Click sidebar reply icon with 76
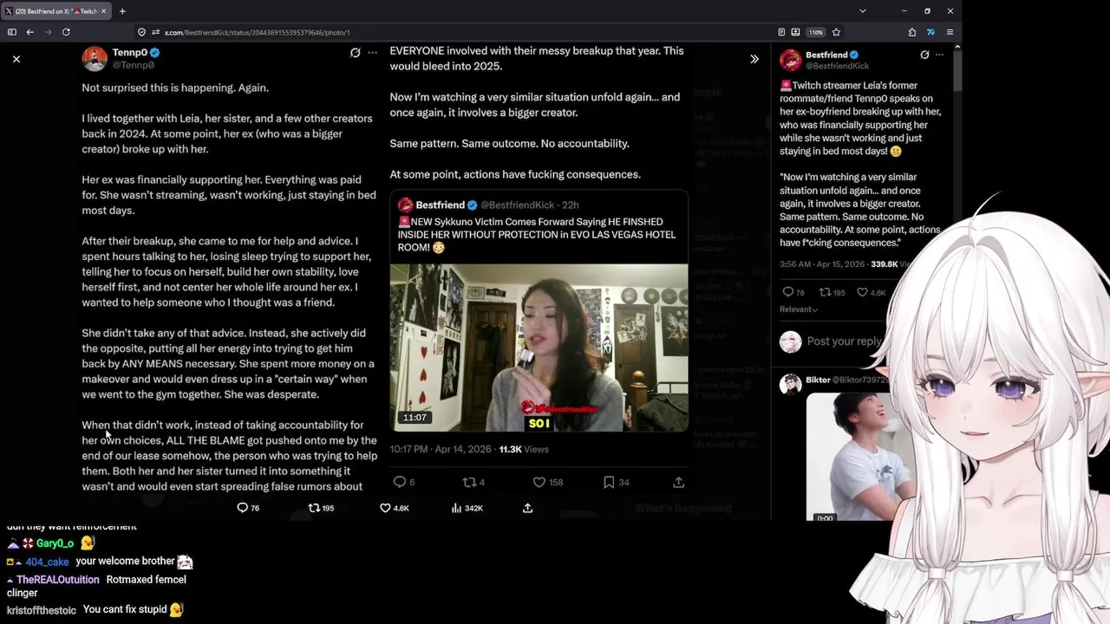 (793, 292)
